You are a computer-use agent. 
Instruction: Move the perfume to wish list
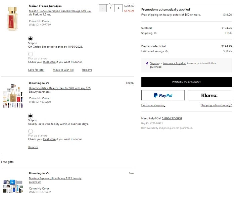click(x=63, y=70)
